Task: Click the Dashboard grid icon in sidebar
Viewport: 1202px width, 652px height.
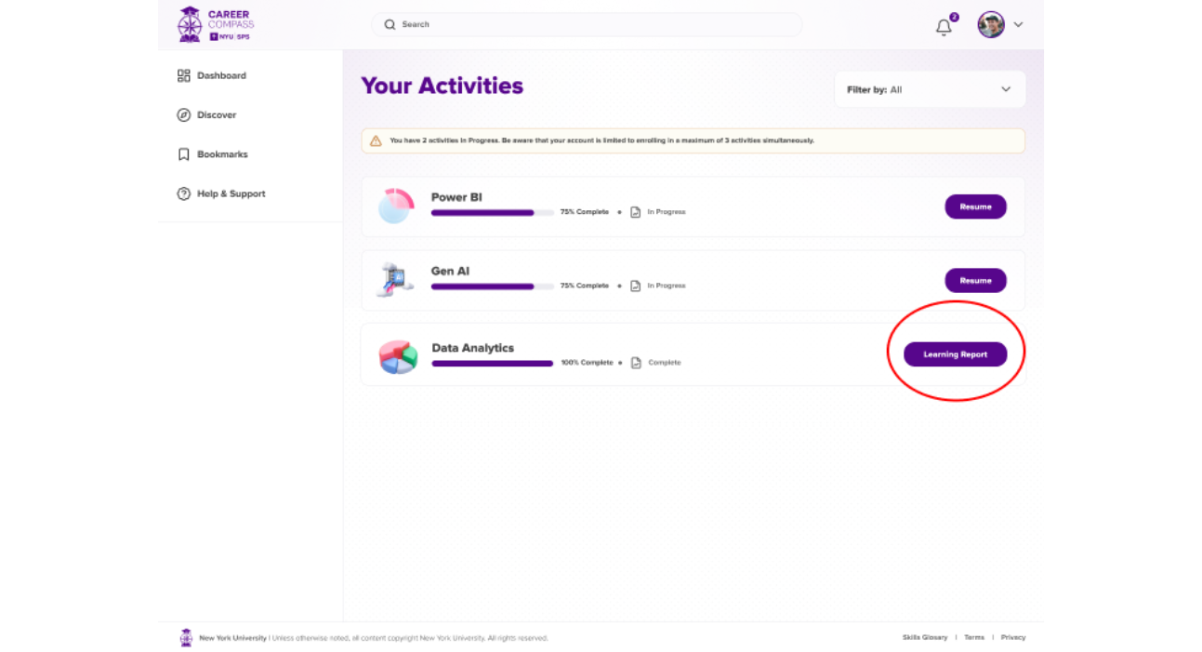Action: (184, 75)
